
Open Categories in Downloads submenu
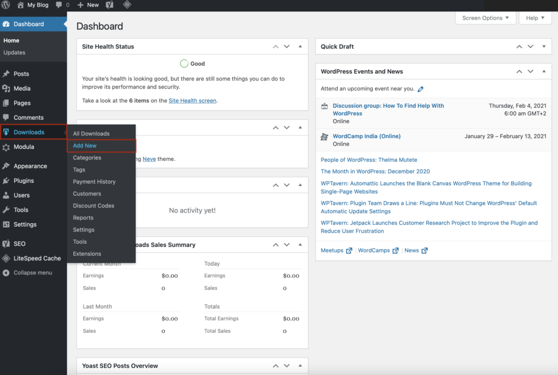(x=87, y=158)
